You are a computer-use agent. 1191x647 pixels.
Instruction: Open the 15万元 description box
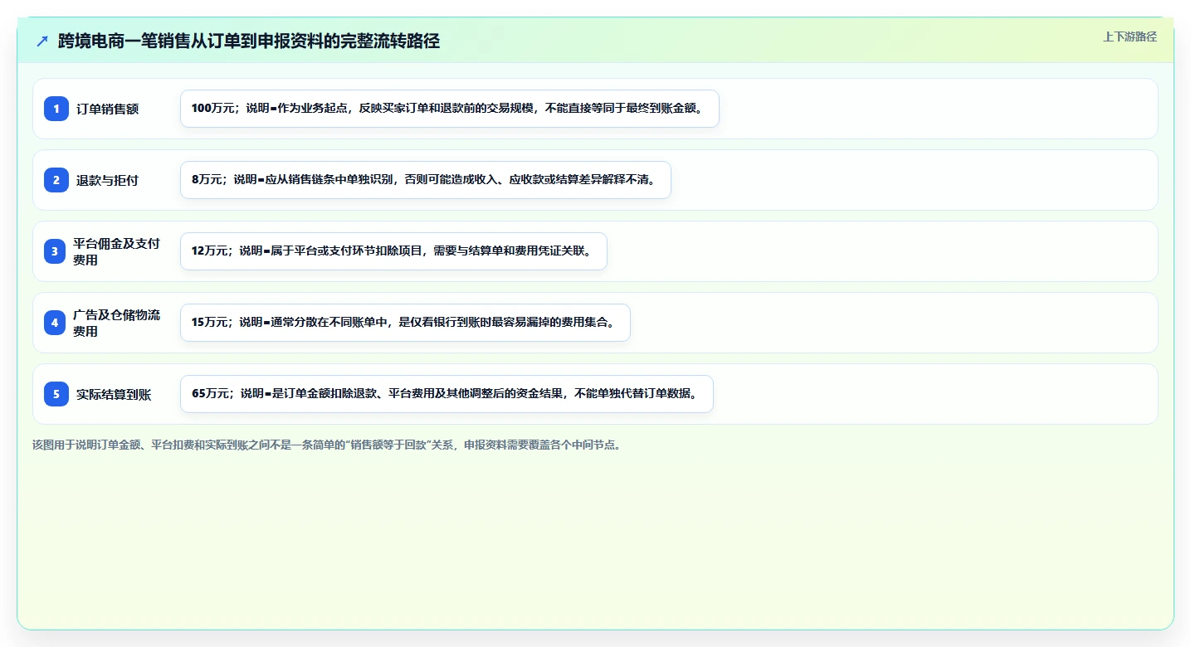tap(405, 323)
